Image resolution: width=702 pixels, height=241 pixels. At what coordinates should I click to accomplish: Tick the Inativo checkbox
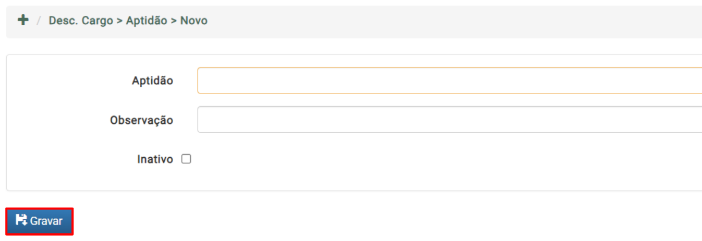tap(186, 159)
